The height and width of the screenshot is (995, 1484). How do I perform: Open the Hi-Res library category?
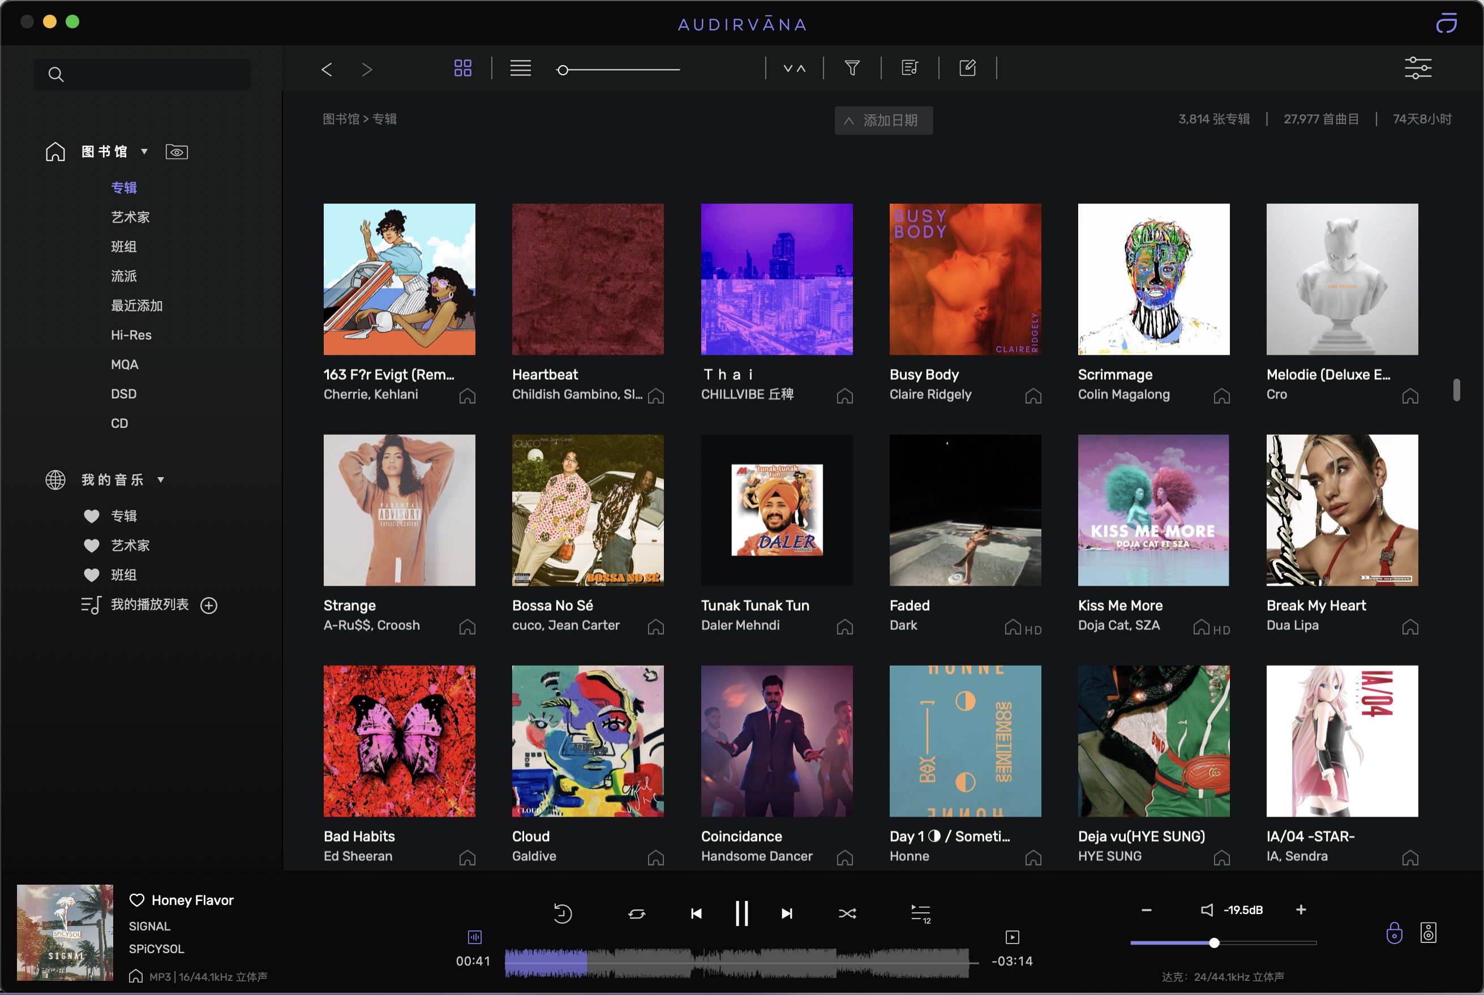coord(131,335)
